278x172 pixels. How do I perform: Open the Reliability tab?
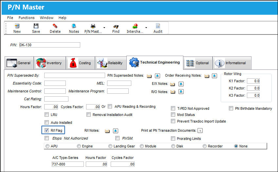coord(111,63)
